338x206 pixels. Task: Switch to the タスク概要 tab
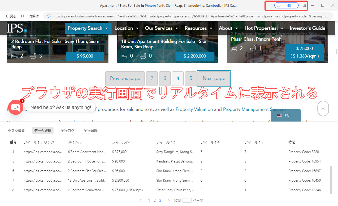click(16, 131)
